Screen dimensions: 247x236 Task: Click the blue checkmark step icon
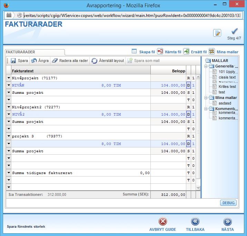click(234, 31)
